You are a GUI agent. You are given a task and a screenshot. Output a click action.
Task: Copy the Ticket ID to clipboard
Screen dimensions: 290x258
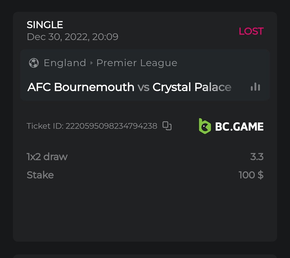167,126
